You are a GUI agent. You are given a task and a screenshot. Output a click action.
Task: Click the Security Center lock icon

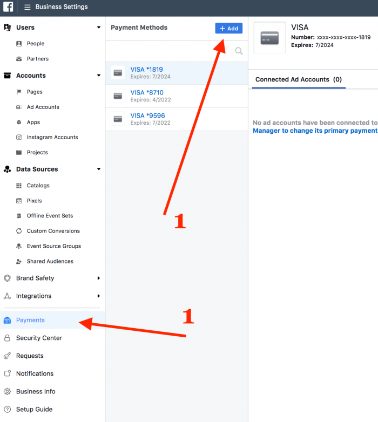pyautogui.click(x=7, y=338)
